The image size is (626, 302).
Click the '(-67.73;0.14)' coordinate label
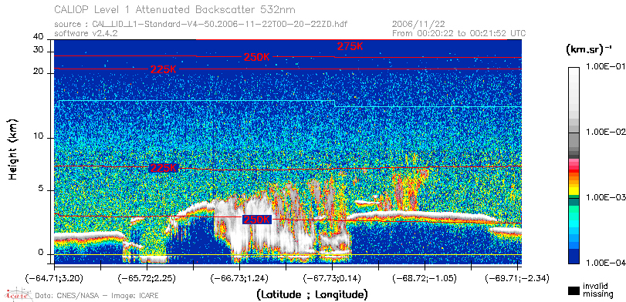(x=332, y=278)
